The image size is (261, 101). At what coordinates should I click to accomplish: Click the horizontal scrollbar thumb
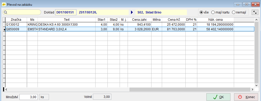[190, 90]
